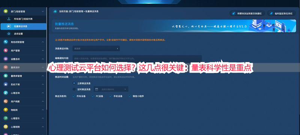Click the 心理音乐 music note icon
This screenshot has width=300, height=135.
point(6,118)
